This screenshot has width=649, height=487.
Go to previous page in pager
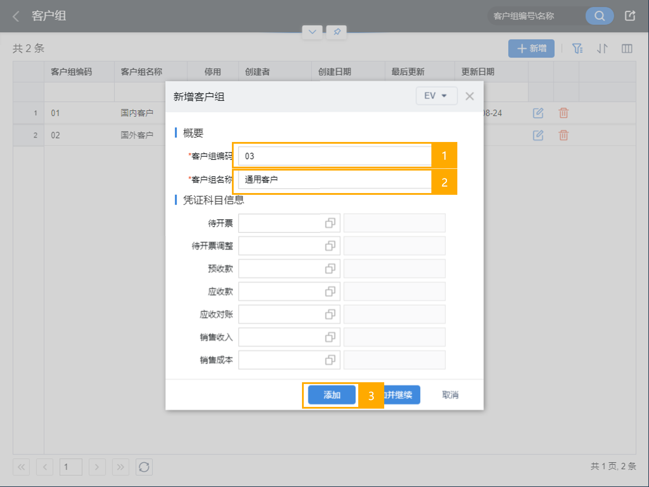(x=45, y=467)
